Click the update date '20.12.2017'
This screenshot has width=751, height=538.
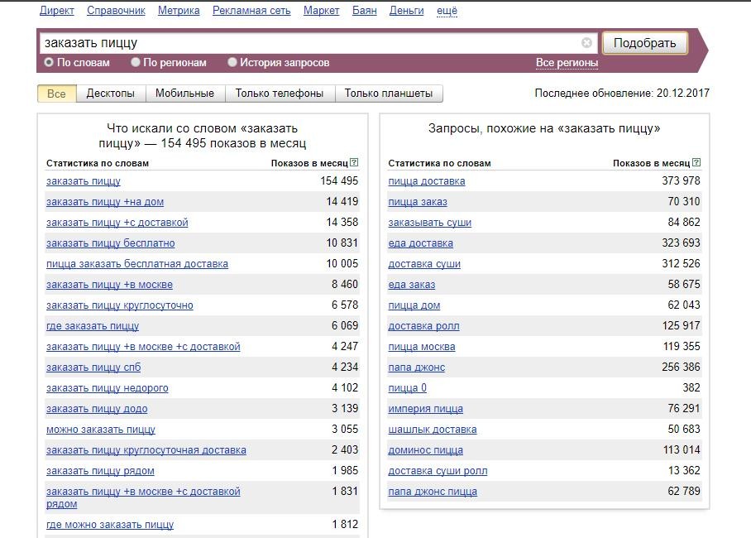[x=683, y=93]
